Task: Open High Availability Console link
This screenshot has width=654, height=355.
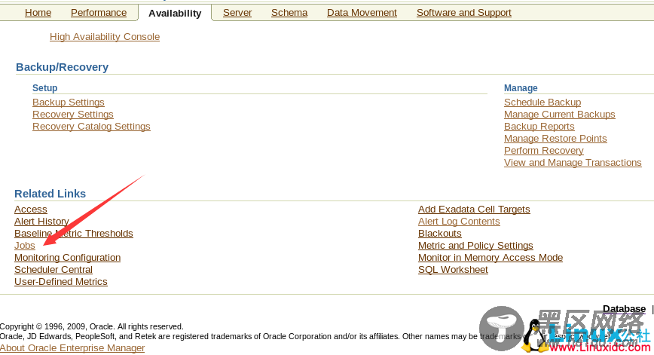Action: pos(105,37)
